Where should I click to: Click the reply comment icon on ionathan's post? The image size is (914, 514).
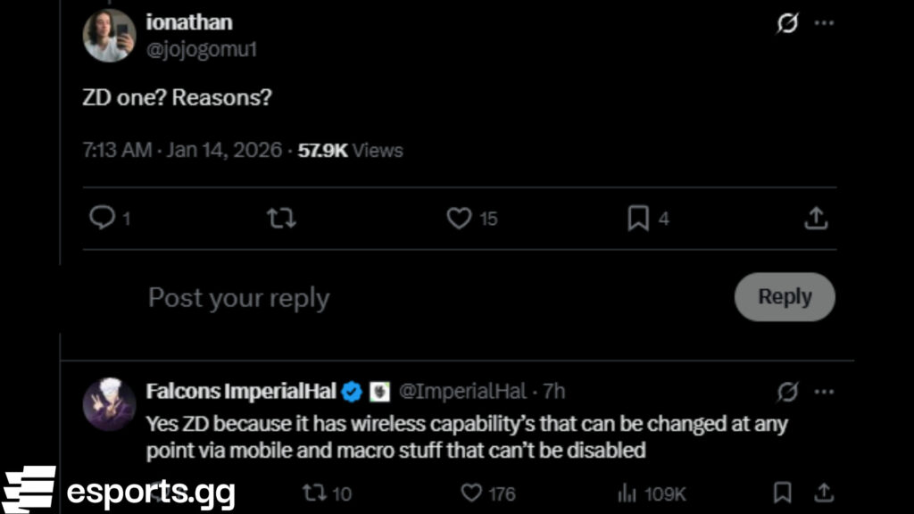coord(103,218)
